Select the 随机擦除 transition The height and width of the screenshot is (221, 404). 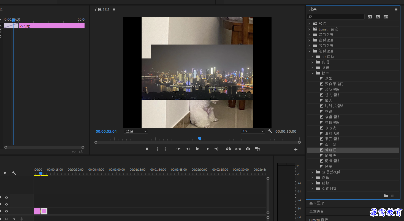click(332, 161)
